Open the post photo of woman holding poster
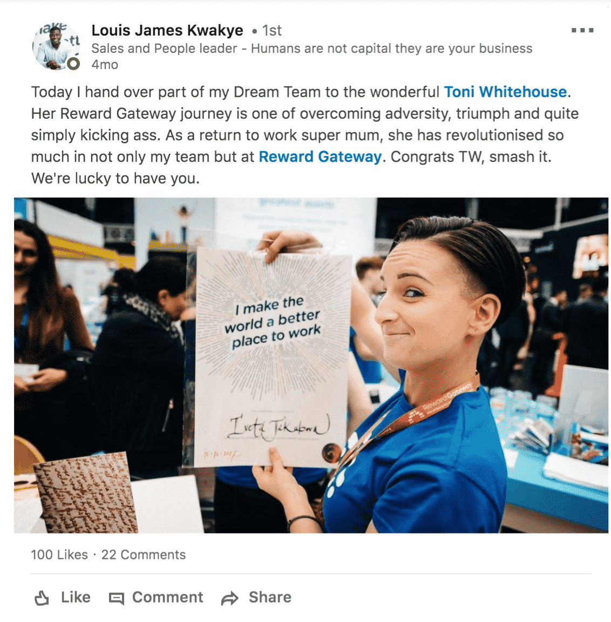This screenshot has width=611, height=622. click(311, 365)
